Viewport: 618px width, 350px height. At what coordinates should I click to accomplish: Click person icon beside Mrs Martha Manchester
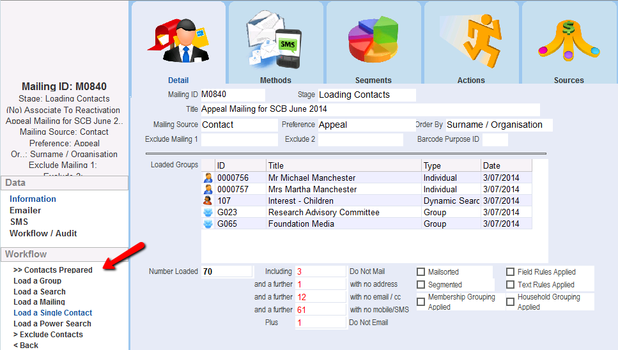208,189
